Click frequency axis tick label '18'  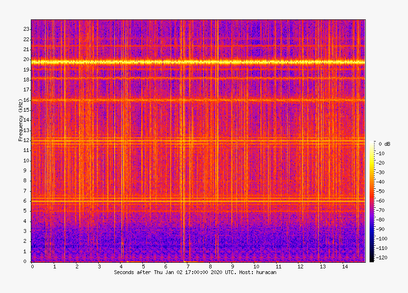[x=26, y=80]
